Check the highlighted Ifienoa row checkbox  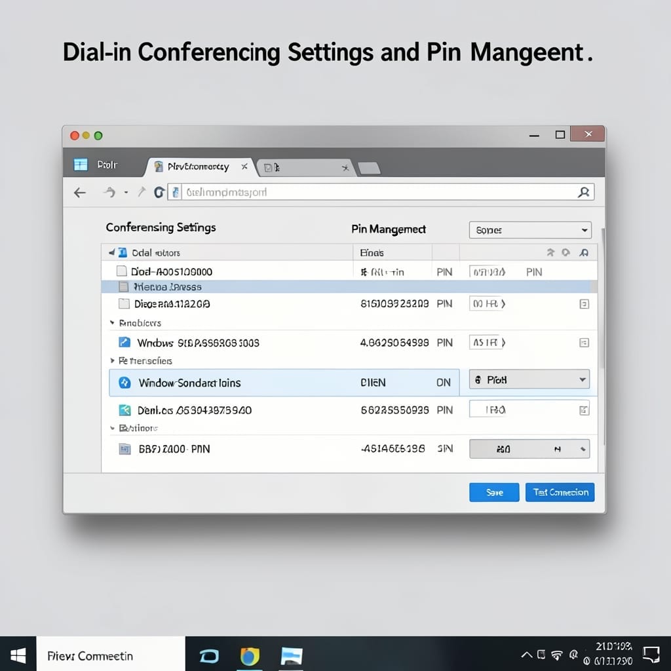pyautogui.click(x=124, y=287)
